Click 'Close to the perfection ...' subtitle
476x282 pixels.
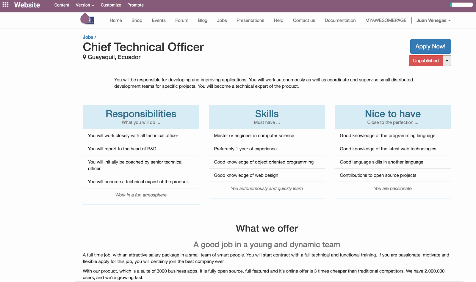coord(393,122)
